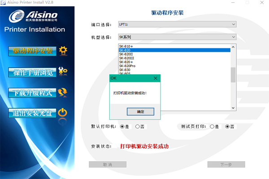Set 默认打印机 to 是
The height and width of the screenshot is (179, 269).
point(122,127)
